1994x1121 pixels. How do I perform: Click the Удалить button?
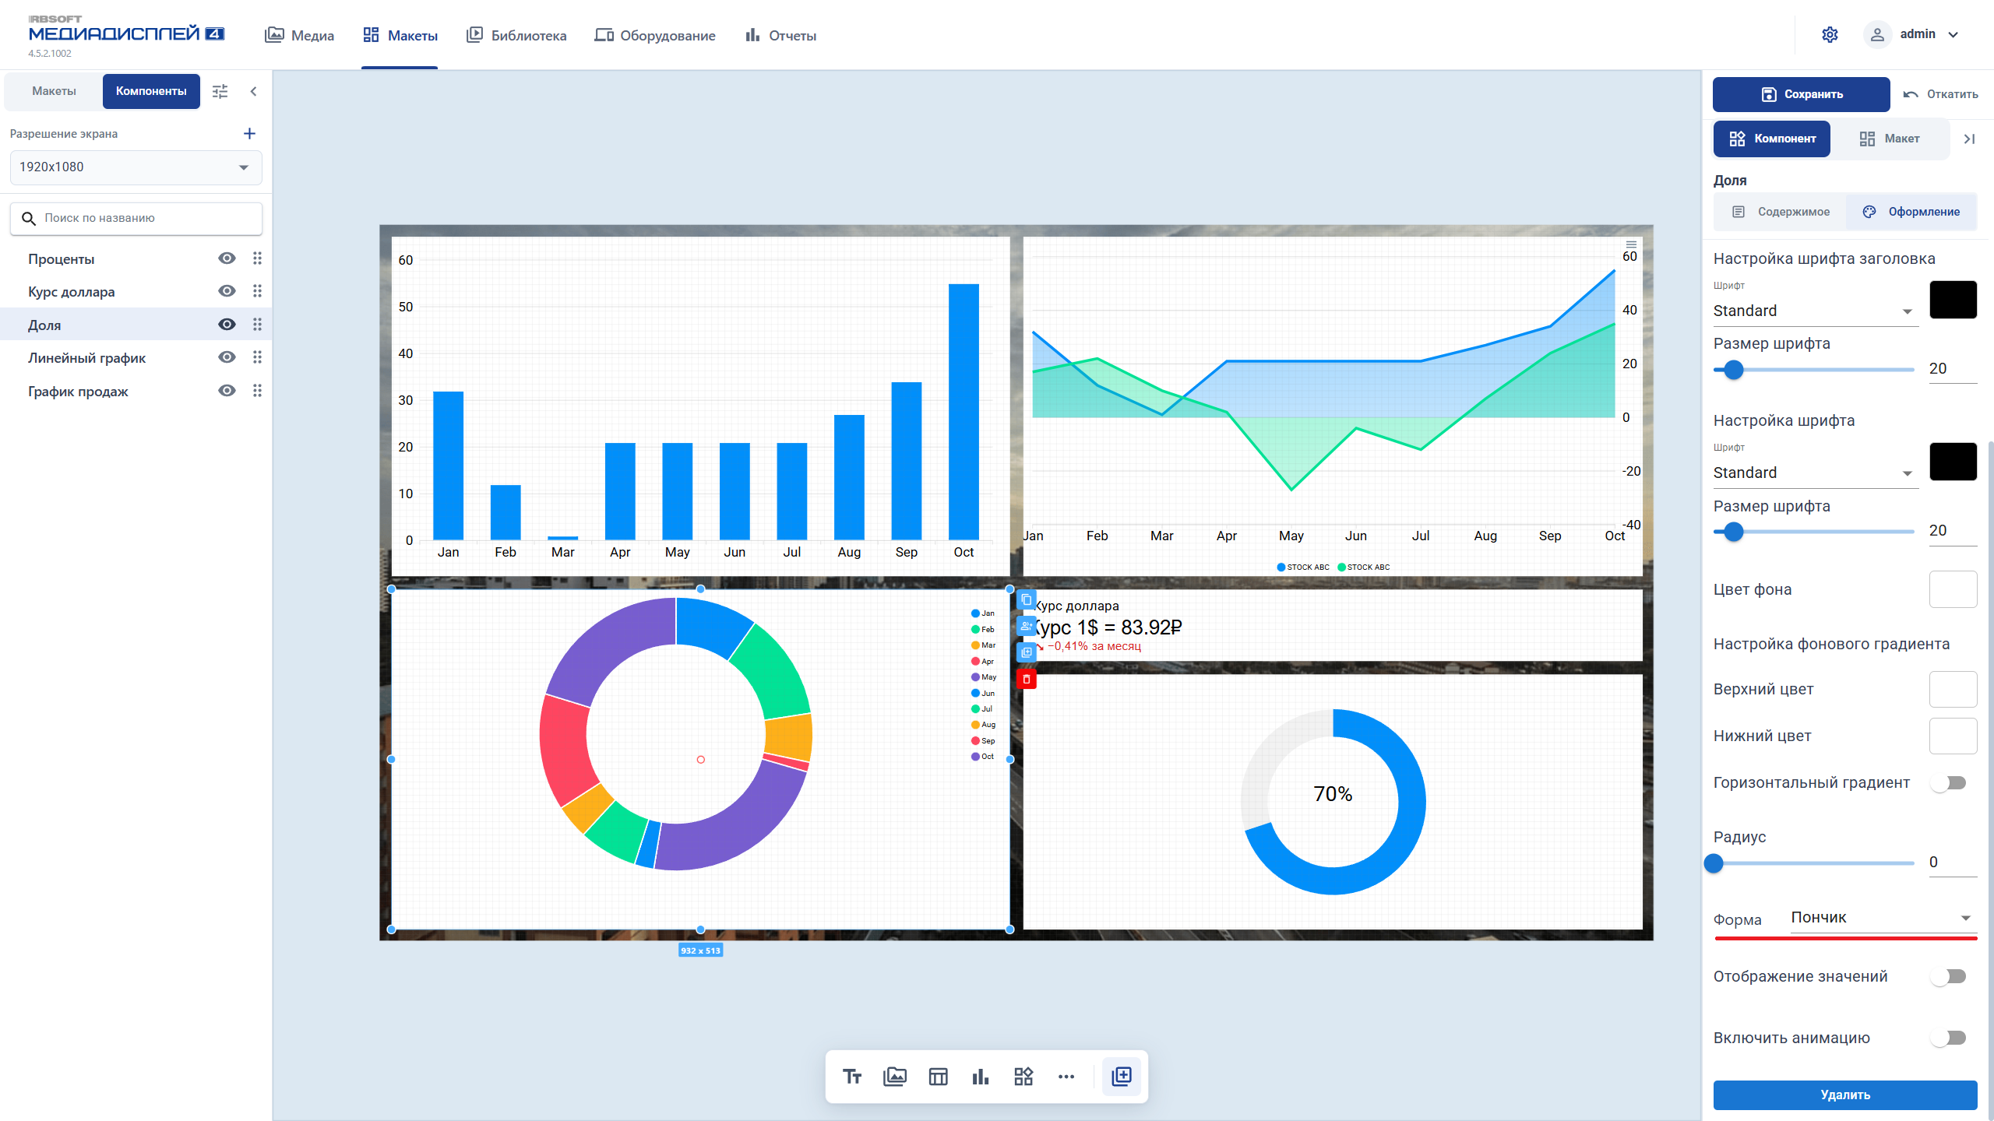tap(1845, 1095)
